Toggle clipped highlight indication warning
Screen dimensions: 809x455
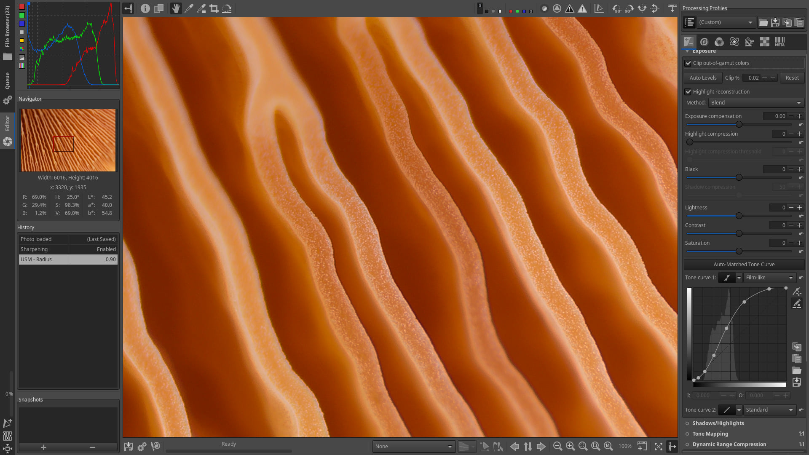(x=582, y=8)
